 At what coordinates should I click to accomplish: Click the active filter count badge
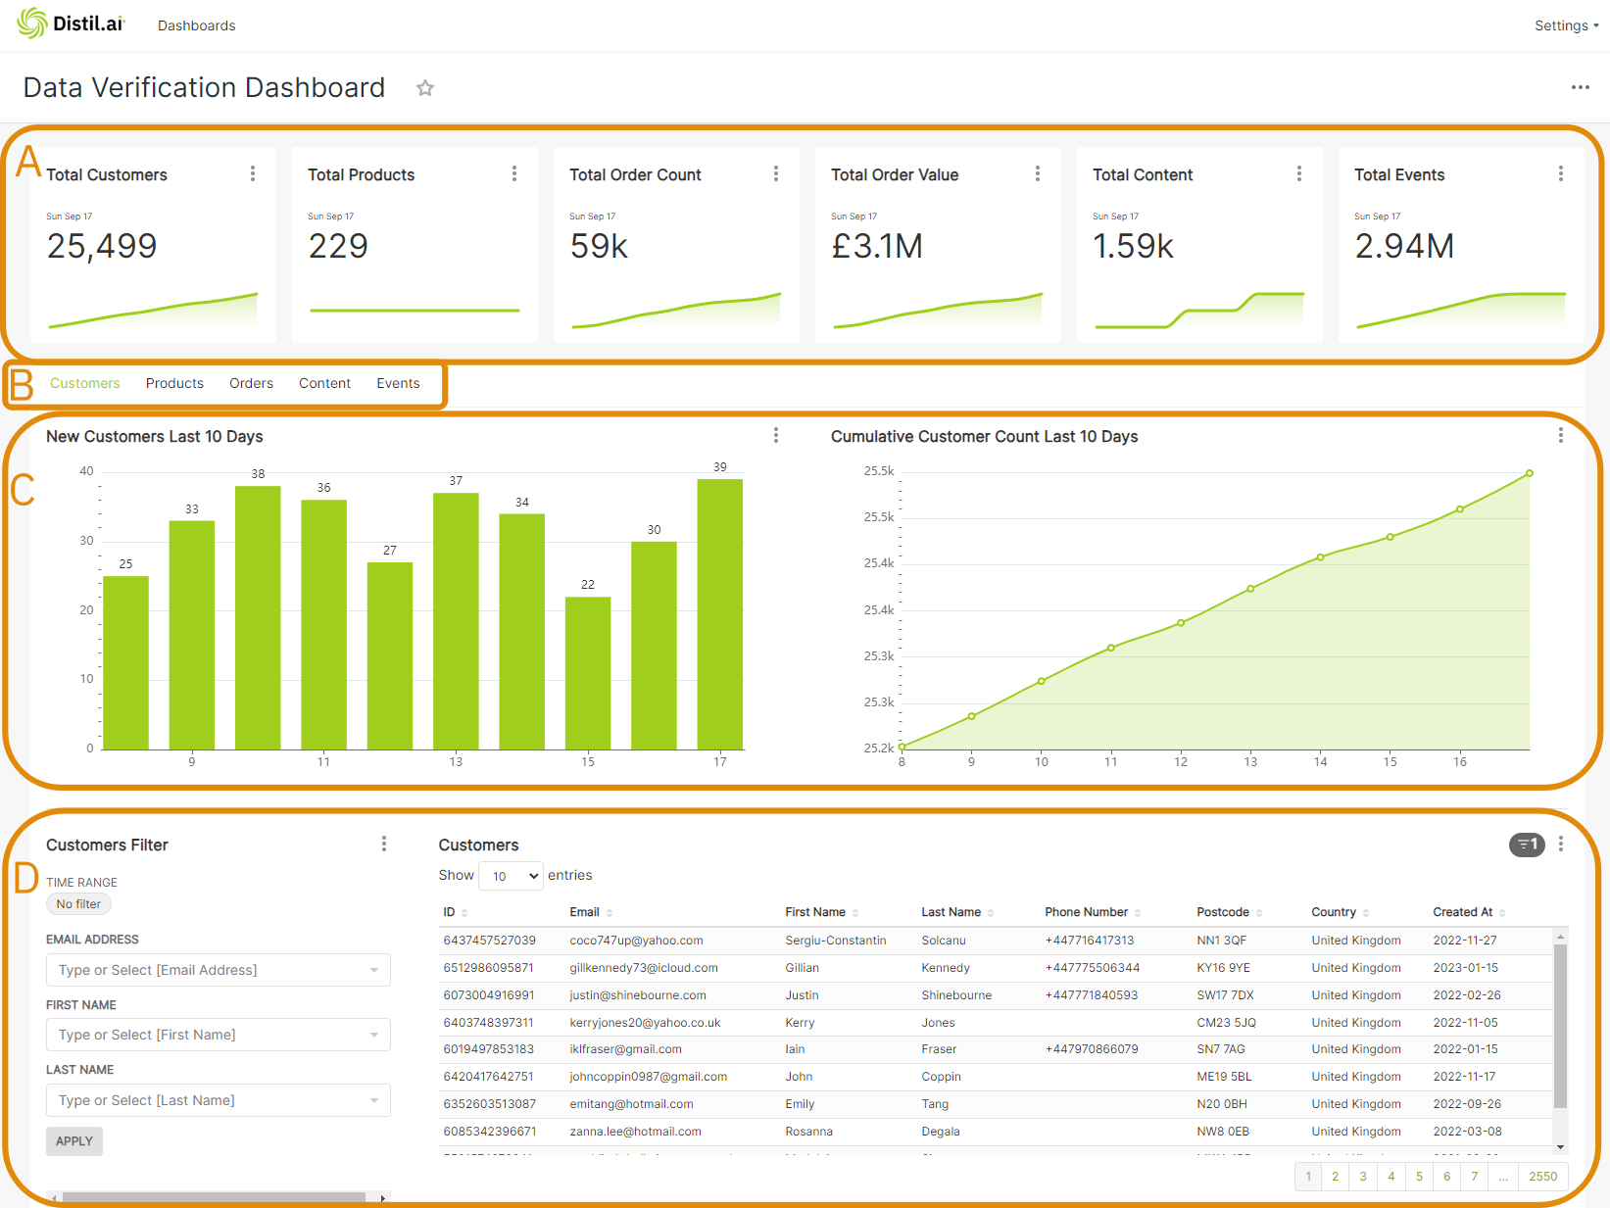pos(1527,845)
